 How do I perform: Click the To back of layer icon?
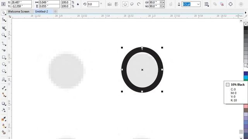[x=222, y=4]
